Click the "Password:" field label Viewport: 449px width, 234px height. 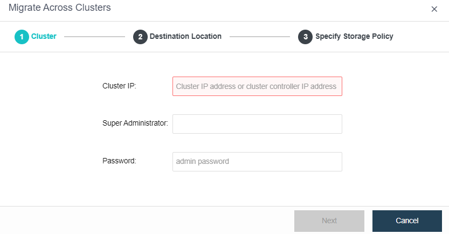click(x=119, y=161)
